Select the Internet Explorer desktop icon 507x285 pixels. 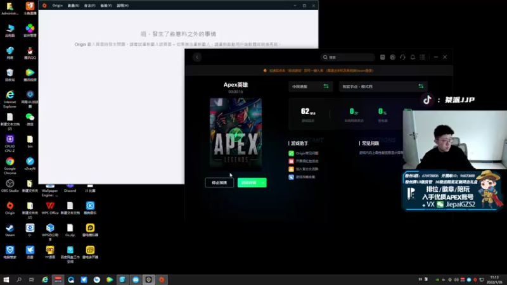[10, 99]
